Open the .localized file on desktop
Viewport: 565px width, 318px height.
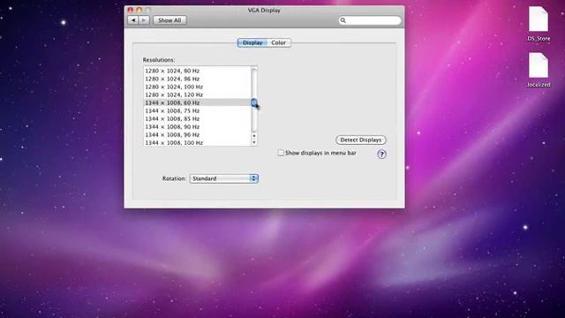(539, 70)
